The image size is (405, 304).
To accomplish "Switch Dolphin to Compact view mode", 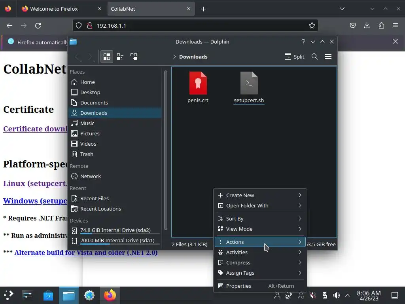I will (x=120, y=57).
